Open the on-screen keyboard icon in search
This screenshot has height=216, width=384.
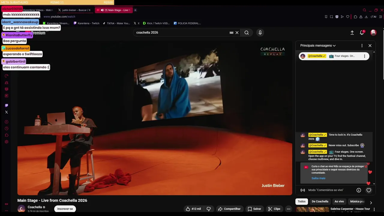(231, 32)
